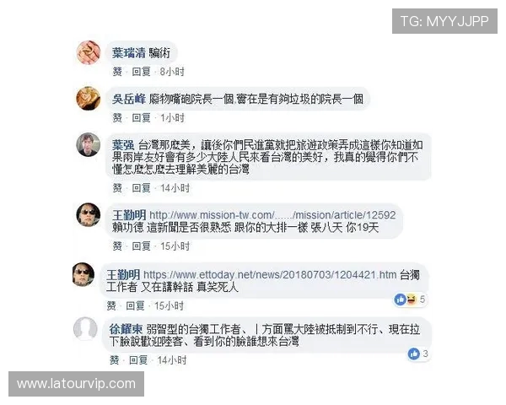
Task: View the thumbs-up reaction on 徐耀東's comment
Action: tap(414, 354)
